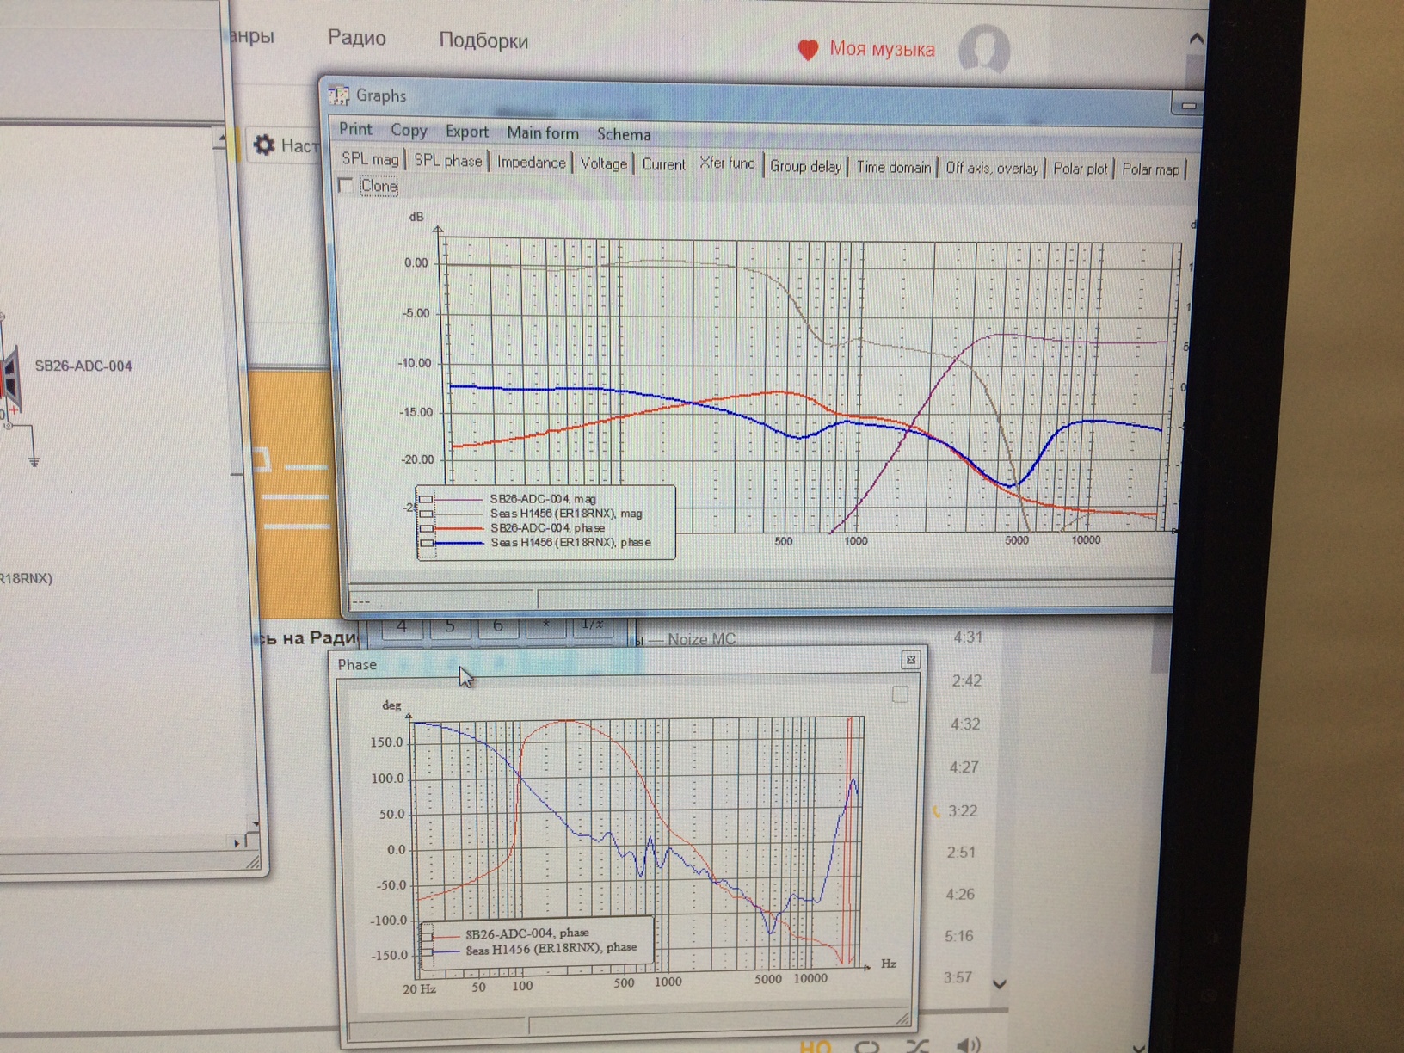Select the track with duration 4:27
Image resolution: width=1404 pixels, height=1053 pixels.
(x=964, y=767)
